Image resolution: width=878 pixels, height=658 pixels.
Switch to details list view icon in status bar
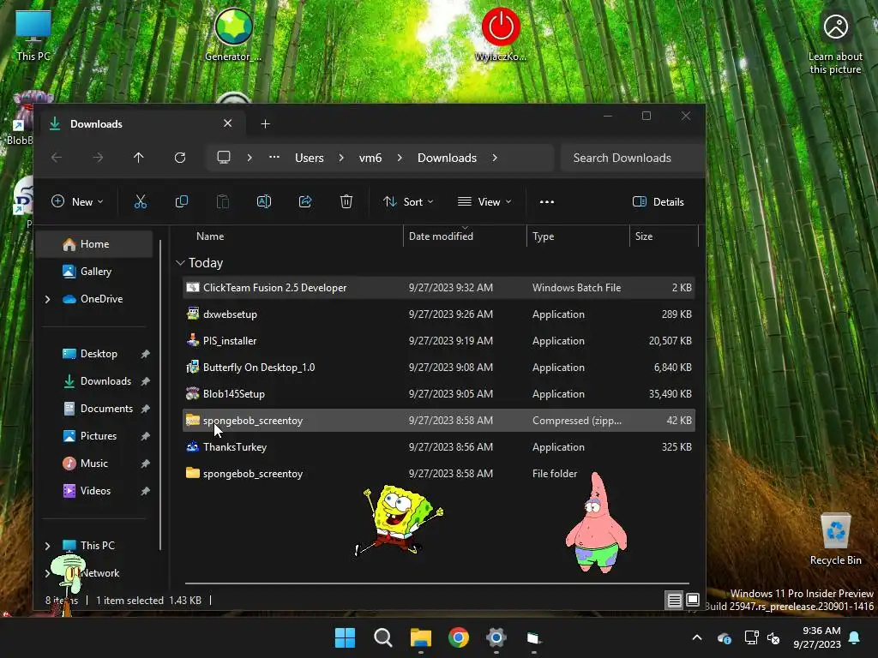click(x=674, y=601)
